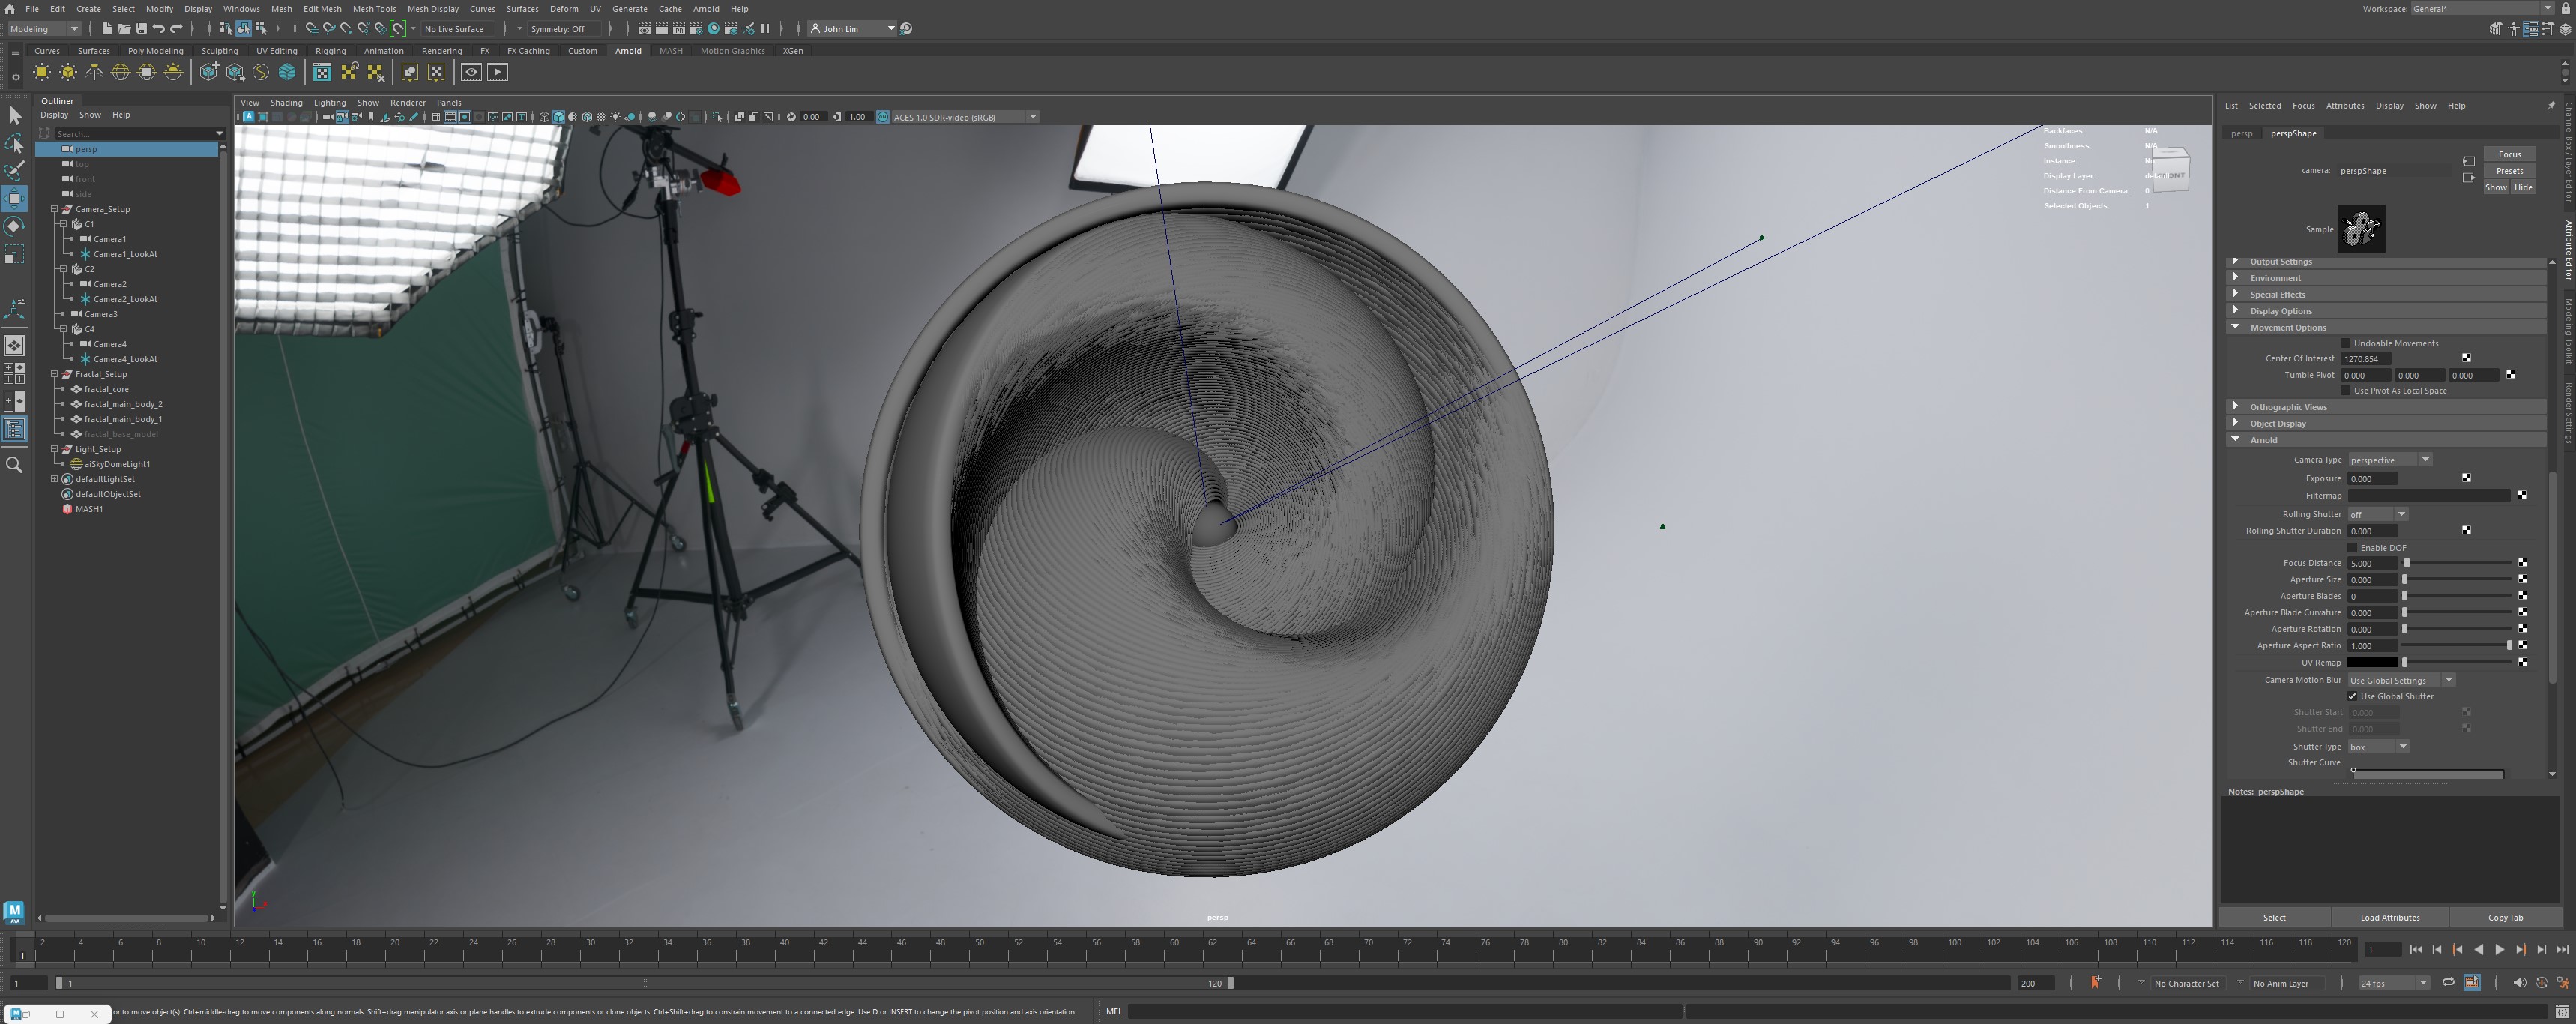
Task: Step back one frame button
Action: (2436, 950)
